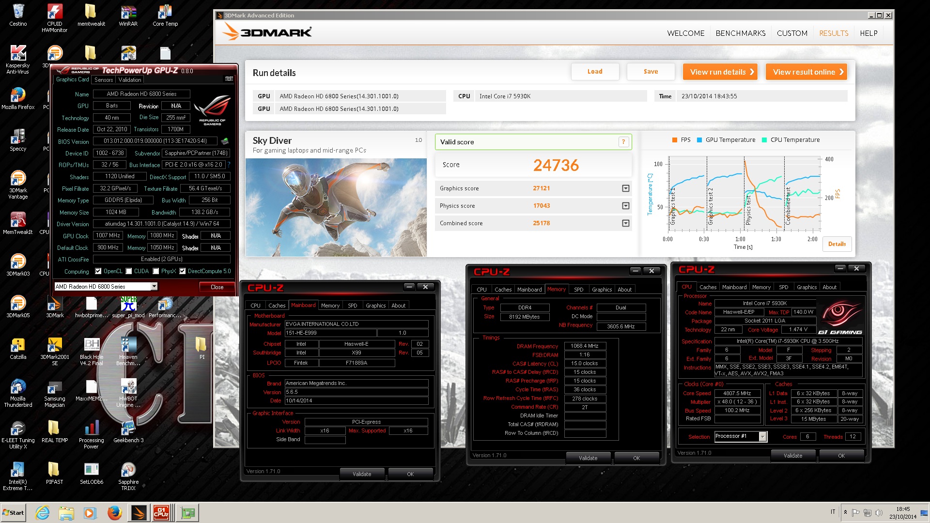Open the Catzilla desktop icon
Viewport: 930px width, 523px height.
18,348
